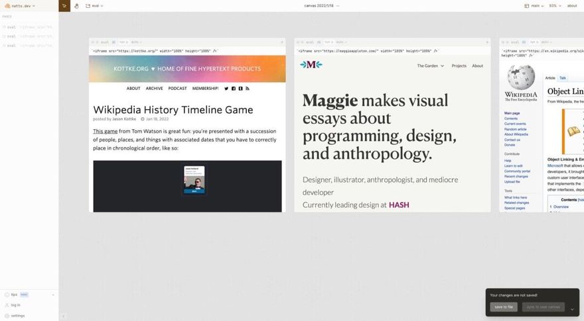Switch to Wikipedia Talk tab
Viewport: 584px width, 321px height.
click(562, 78)
